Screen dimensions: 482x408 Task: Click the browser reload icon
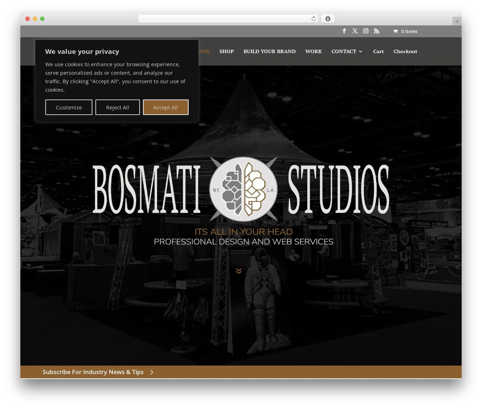click(x=313, y=19)
